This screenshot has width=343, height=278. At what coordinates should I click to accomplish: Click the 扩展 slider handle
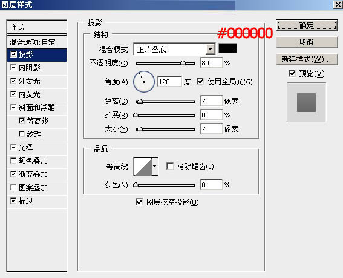tap(136, 115)
